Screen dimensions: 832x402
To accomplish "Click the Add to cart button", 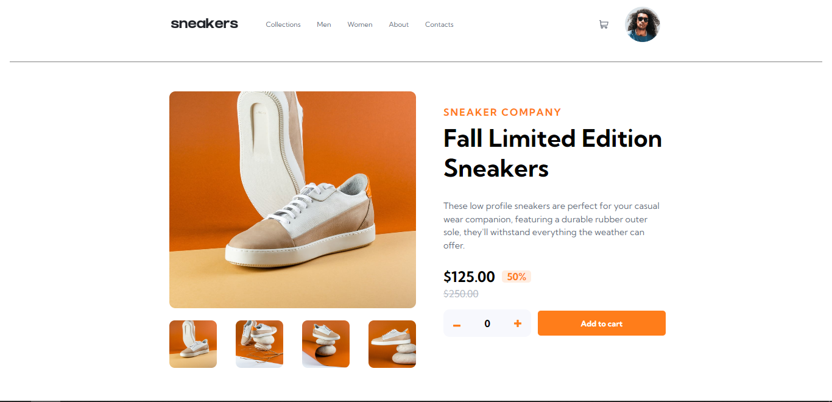I will 602,323.
